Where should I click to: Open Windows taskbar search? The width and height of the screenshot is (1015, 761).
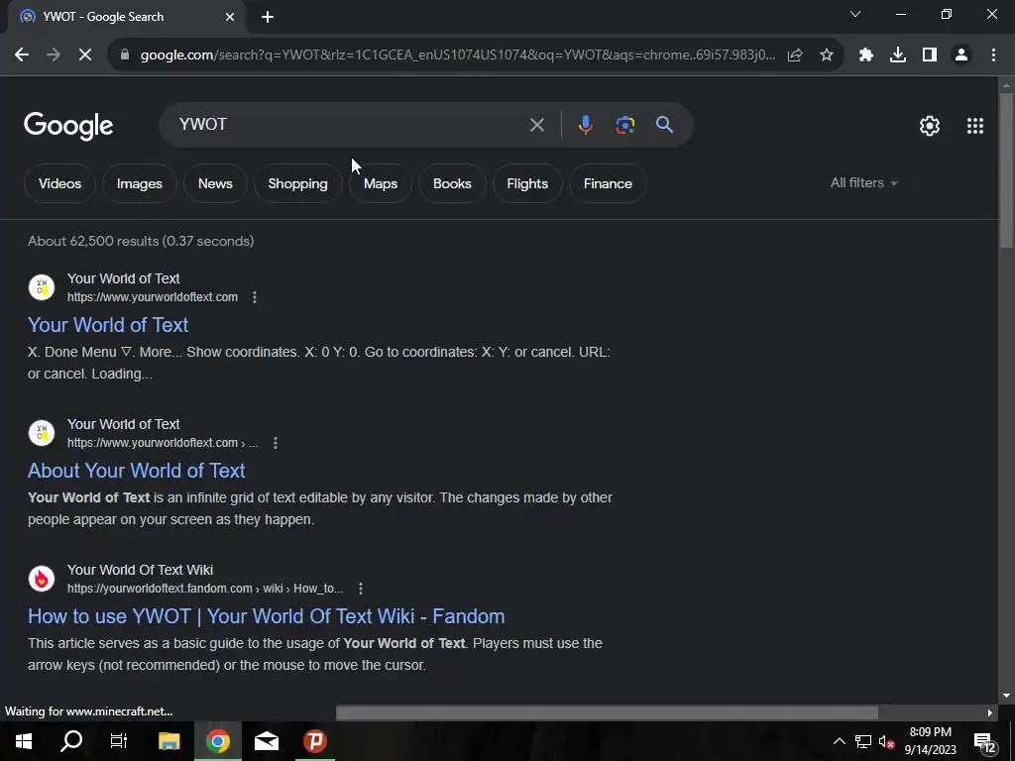(x=71, y=741)
